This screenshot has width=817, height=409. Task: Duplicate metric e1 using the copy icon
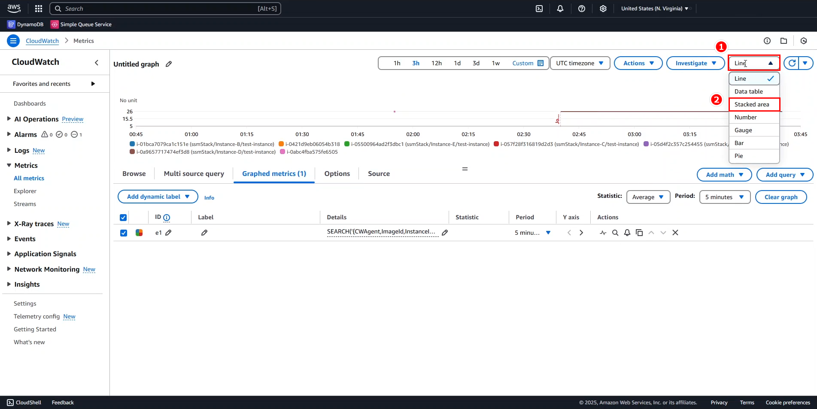click(639, 232)
